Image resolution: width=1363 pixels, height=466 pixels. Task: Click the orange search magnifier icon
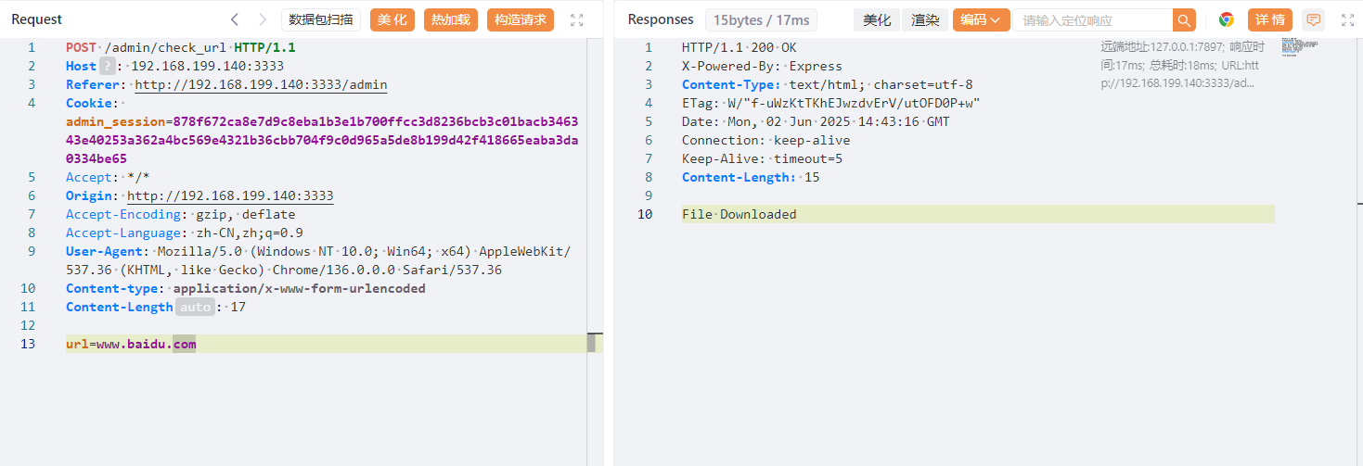click(x=1184, y=20)
